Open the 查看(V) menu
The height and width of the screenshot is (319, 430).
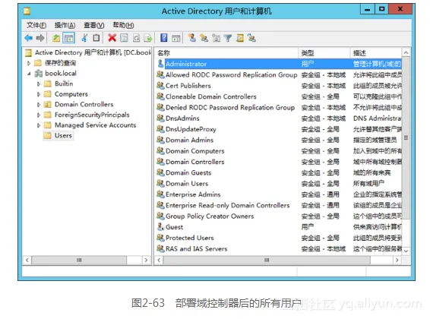(93, 25)
